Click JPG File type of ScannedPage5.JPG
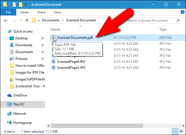 165,68
